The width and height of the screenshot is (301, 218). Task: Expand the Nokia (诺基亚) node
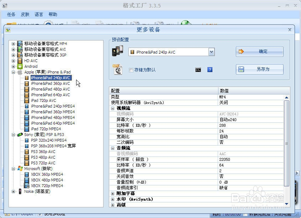coord(13,191)
